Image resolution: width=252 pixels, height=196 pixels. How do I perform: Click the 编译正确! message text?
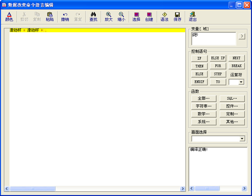pyautogui.click(x=199, y=149)
